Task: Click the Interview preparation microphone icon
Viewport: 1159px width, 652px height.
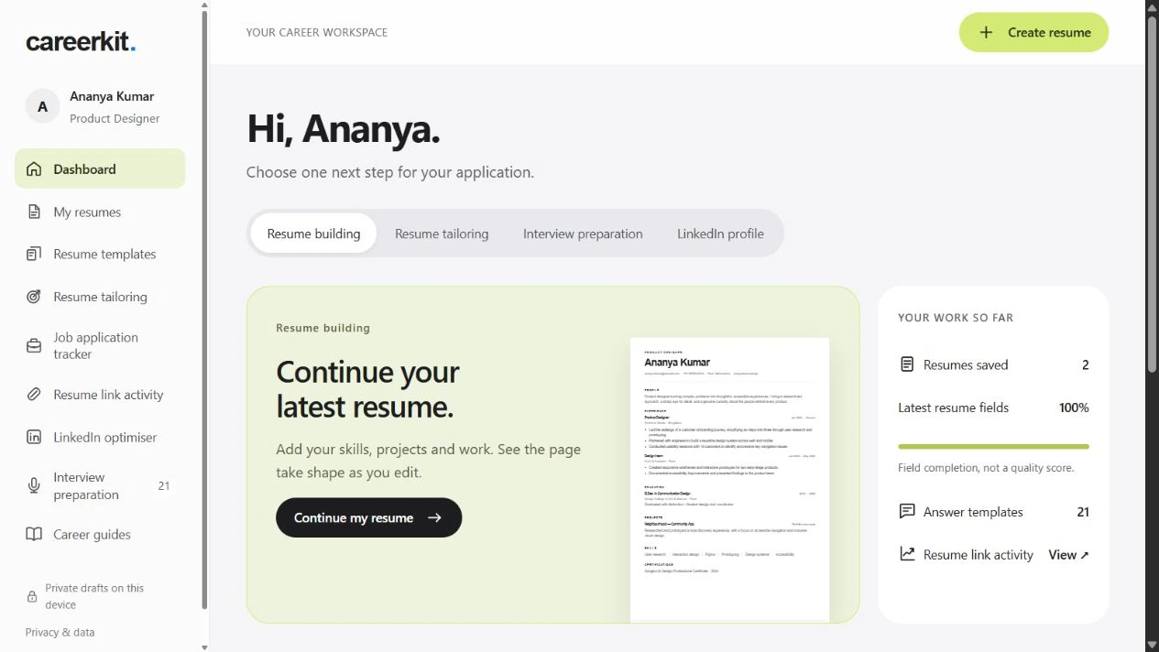Action: pyautogui.click(x=34, y=485)
